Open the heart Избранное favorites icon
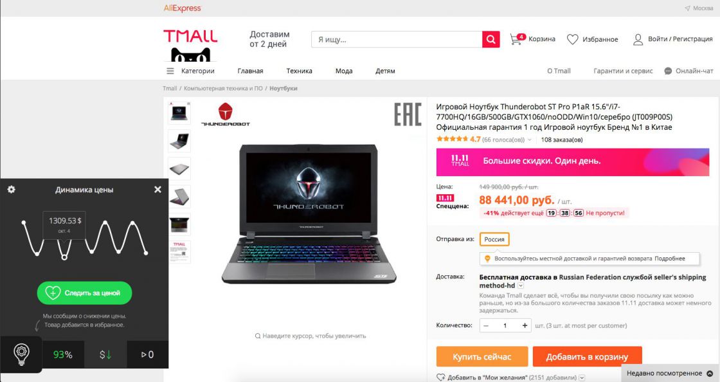 click(x=572, y=39)
